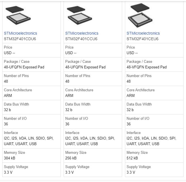Open STMicroelectronics link above STM32F401CDU6
The height and width of the screenshot is (182, 186).
click(20, 33)
